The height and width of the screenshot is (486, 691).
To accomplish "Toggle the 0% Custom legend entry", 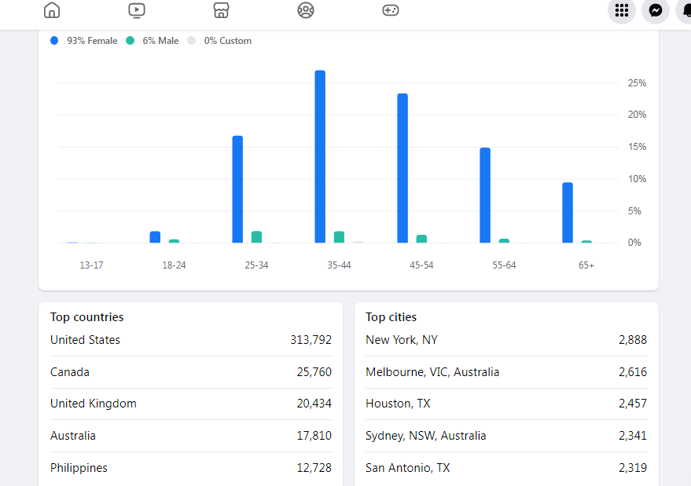I will [227, 41].
